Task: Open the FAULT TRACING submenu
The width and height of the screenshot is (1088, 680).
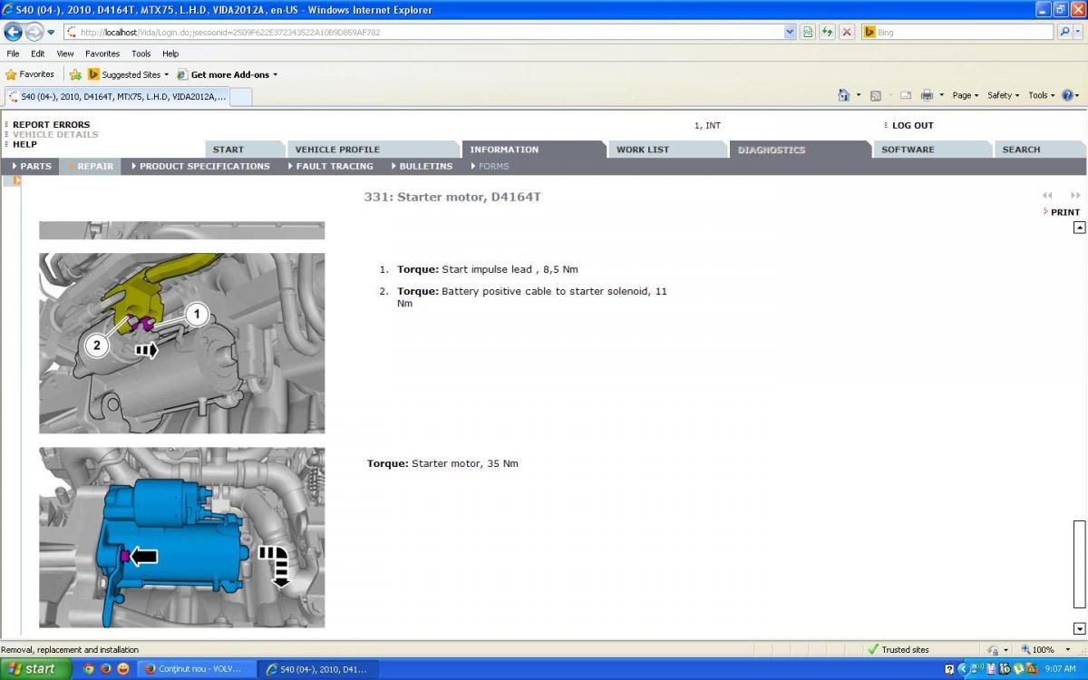Action: 330,166
